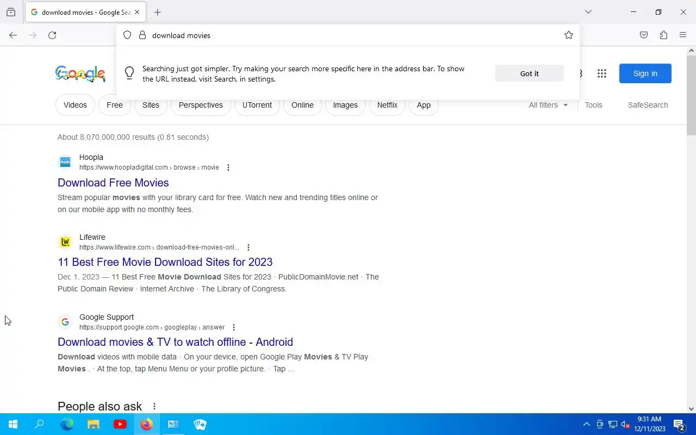
Task: Click the page vertical scrollbar thumb
Action: point(691,95)
